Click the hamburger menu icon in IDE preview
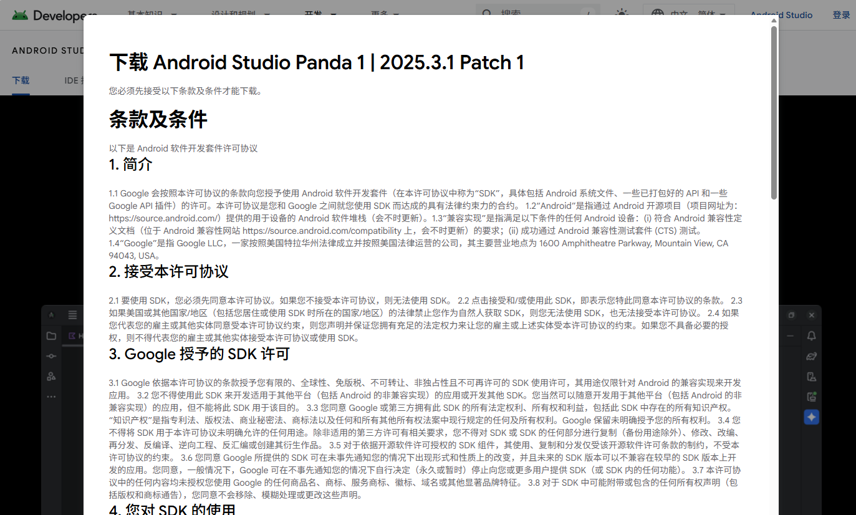 tap(73, 315)
